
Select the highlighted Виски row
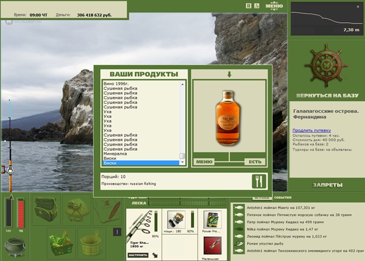pos(141,163)
